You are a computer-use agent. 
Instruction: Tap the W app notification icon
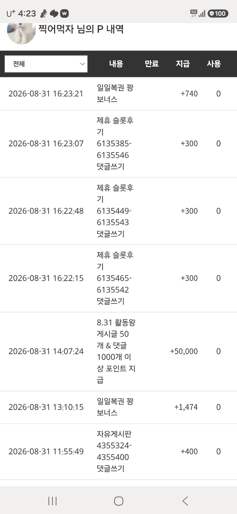[64, 13]
